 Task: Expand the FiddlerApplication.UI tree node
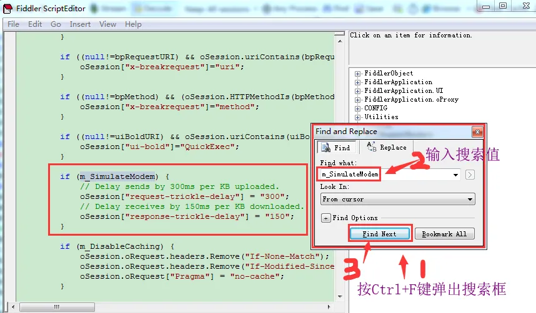click(357, 91)
